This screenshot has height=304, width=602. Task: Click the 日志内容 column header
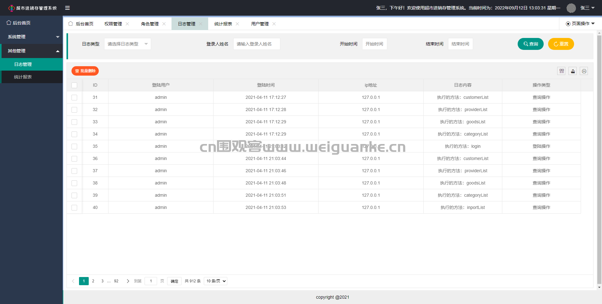[463, 85]
